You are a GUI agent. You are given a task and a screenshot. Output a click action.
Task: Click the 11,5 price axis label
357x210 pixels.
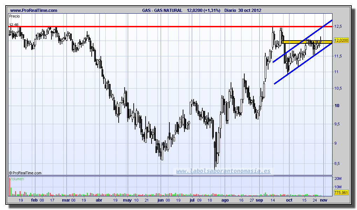338,56
